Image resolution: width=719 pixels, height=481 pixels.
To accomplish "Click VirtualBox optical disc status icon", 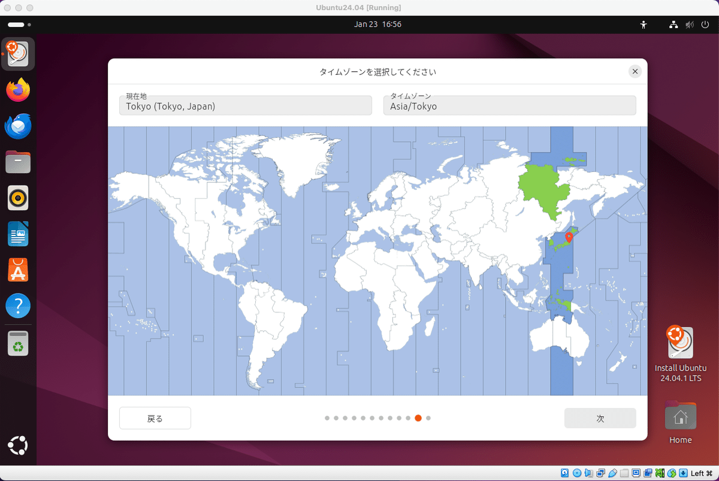I will [577, 473].
